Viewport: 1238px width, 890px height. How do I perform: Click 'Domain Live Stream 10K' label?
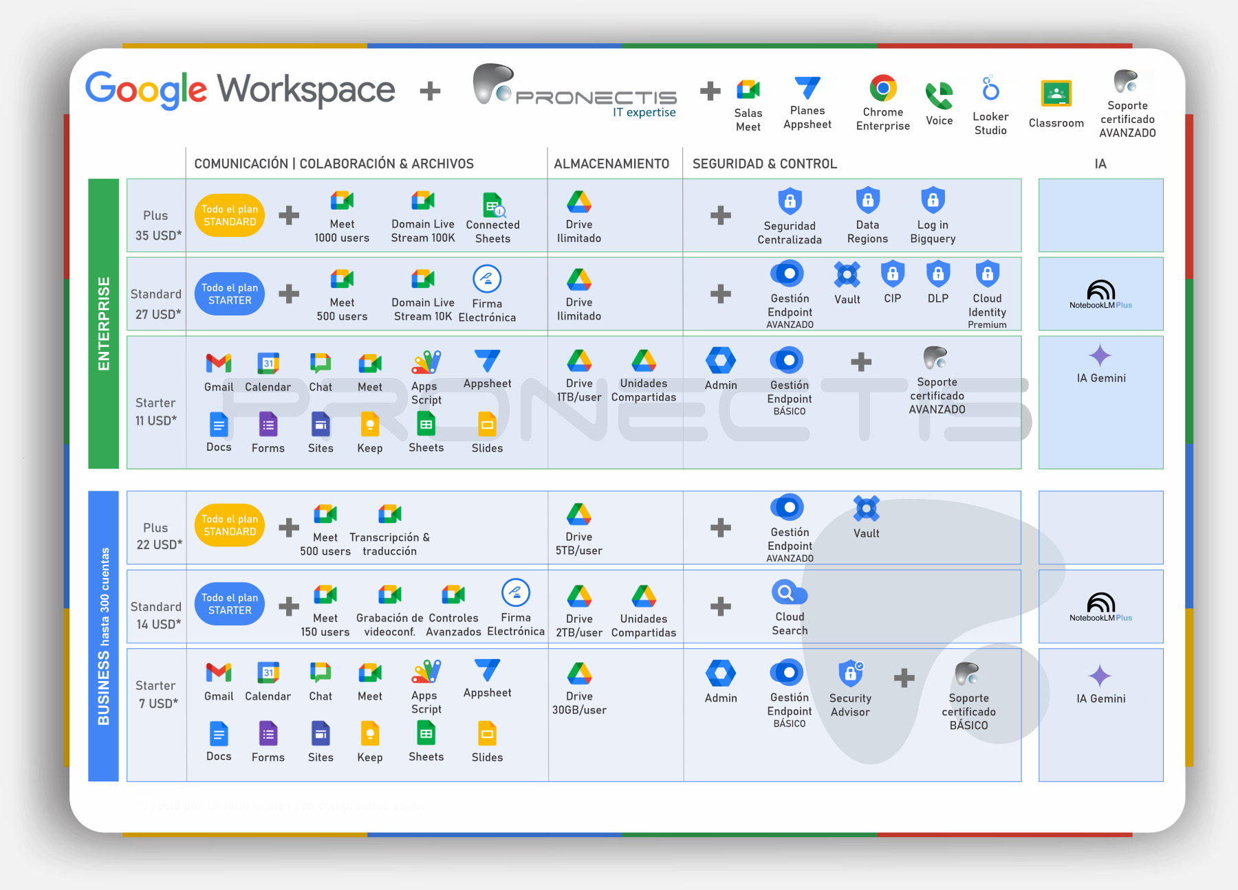423,309
